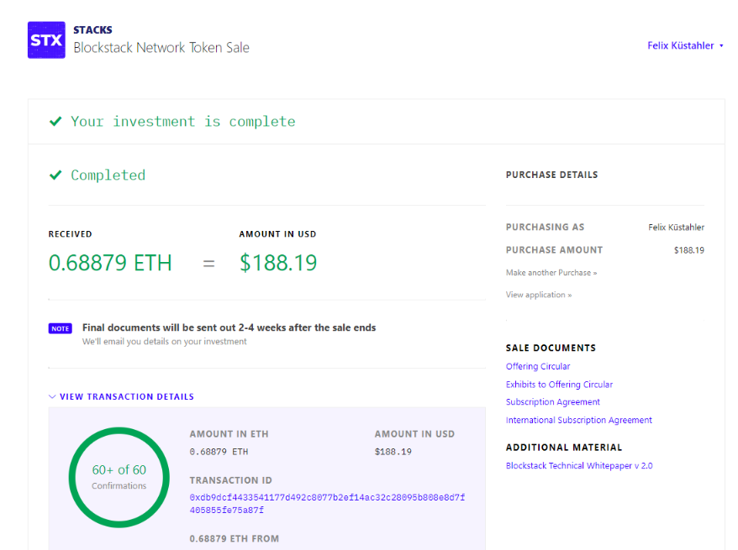Click the Blockstack Network Token Sale title
The width and height of the screenshot is (738, 550).
[x=161, y=48]
